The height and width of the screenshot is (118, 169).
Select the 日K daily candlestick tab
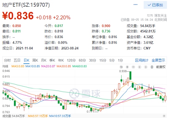26,60
